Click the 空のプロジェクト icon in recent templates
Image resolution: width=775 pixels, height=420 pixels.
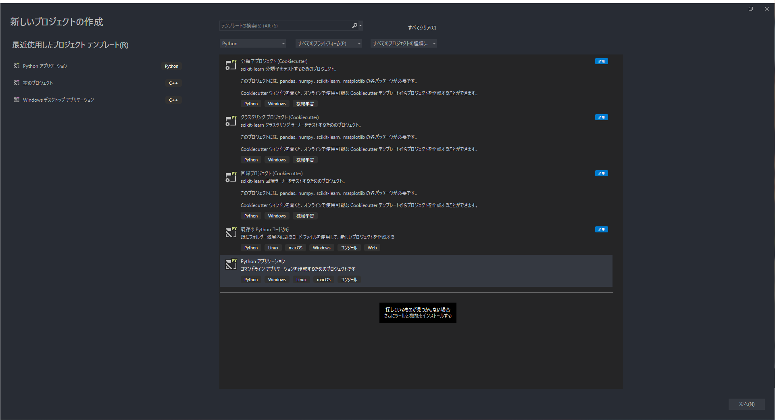pyautogui.click(x=17, y=82)
